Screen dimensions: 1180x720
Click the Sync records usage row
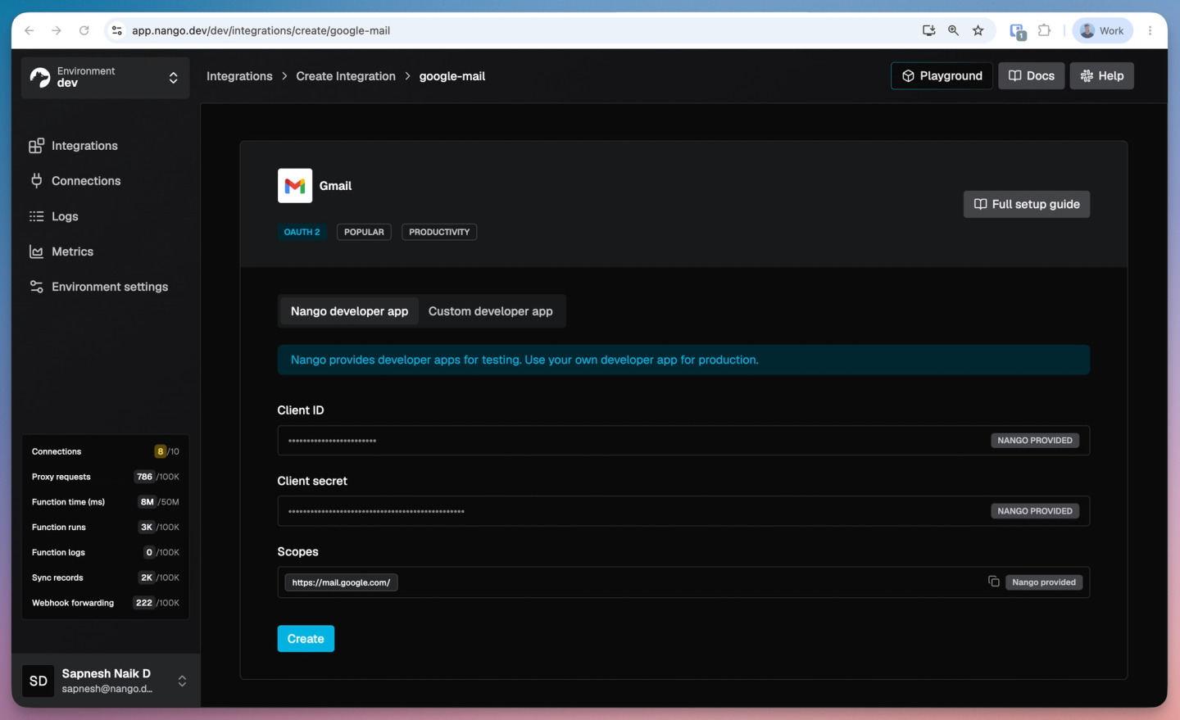point(106,577)
